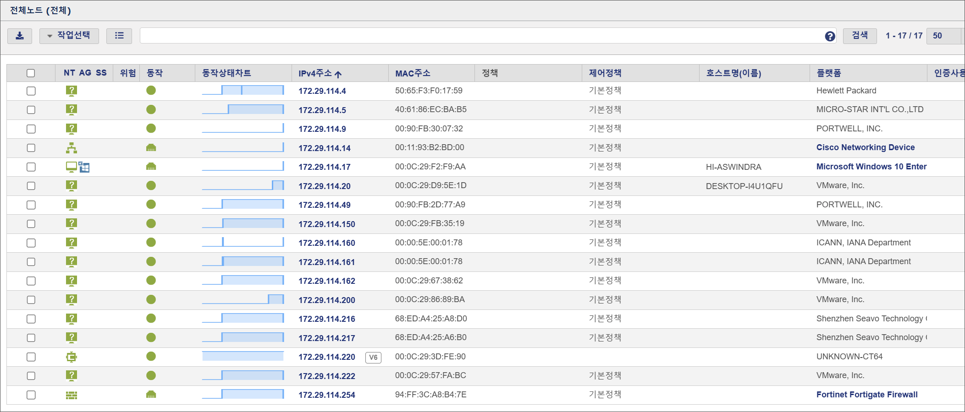Click the activity status chart for 172.29.114.200
This screenshot has width=965, height=412.
pyautogui.click(x=243, y=300)
